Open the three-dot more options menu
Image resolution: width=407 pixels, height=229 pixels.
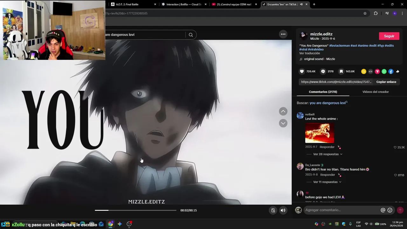pyautogui.click(x=283, y=34)
